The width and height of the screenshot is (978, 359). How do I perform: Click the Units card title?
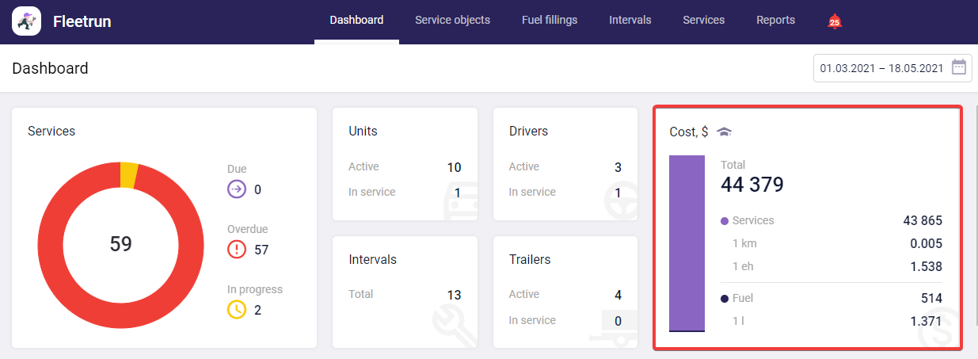[x=363, y=131]
